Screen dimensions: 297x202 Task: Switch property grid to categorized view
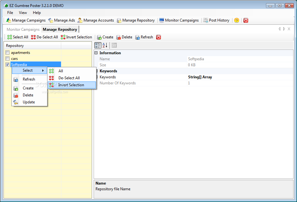pos(98,45)
